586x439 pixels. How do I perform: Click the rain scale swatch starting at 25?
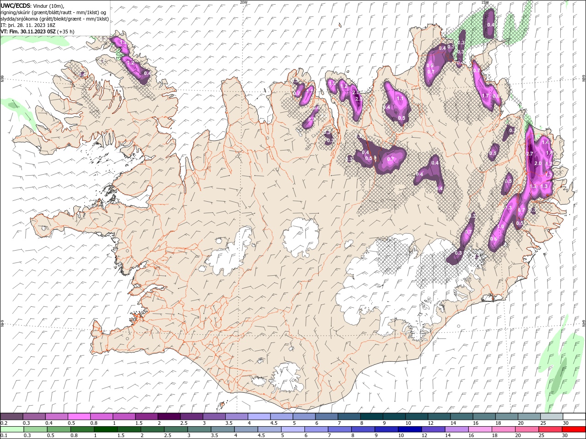(x=550, y=429)
